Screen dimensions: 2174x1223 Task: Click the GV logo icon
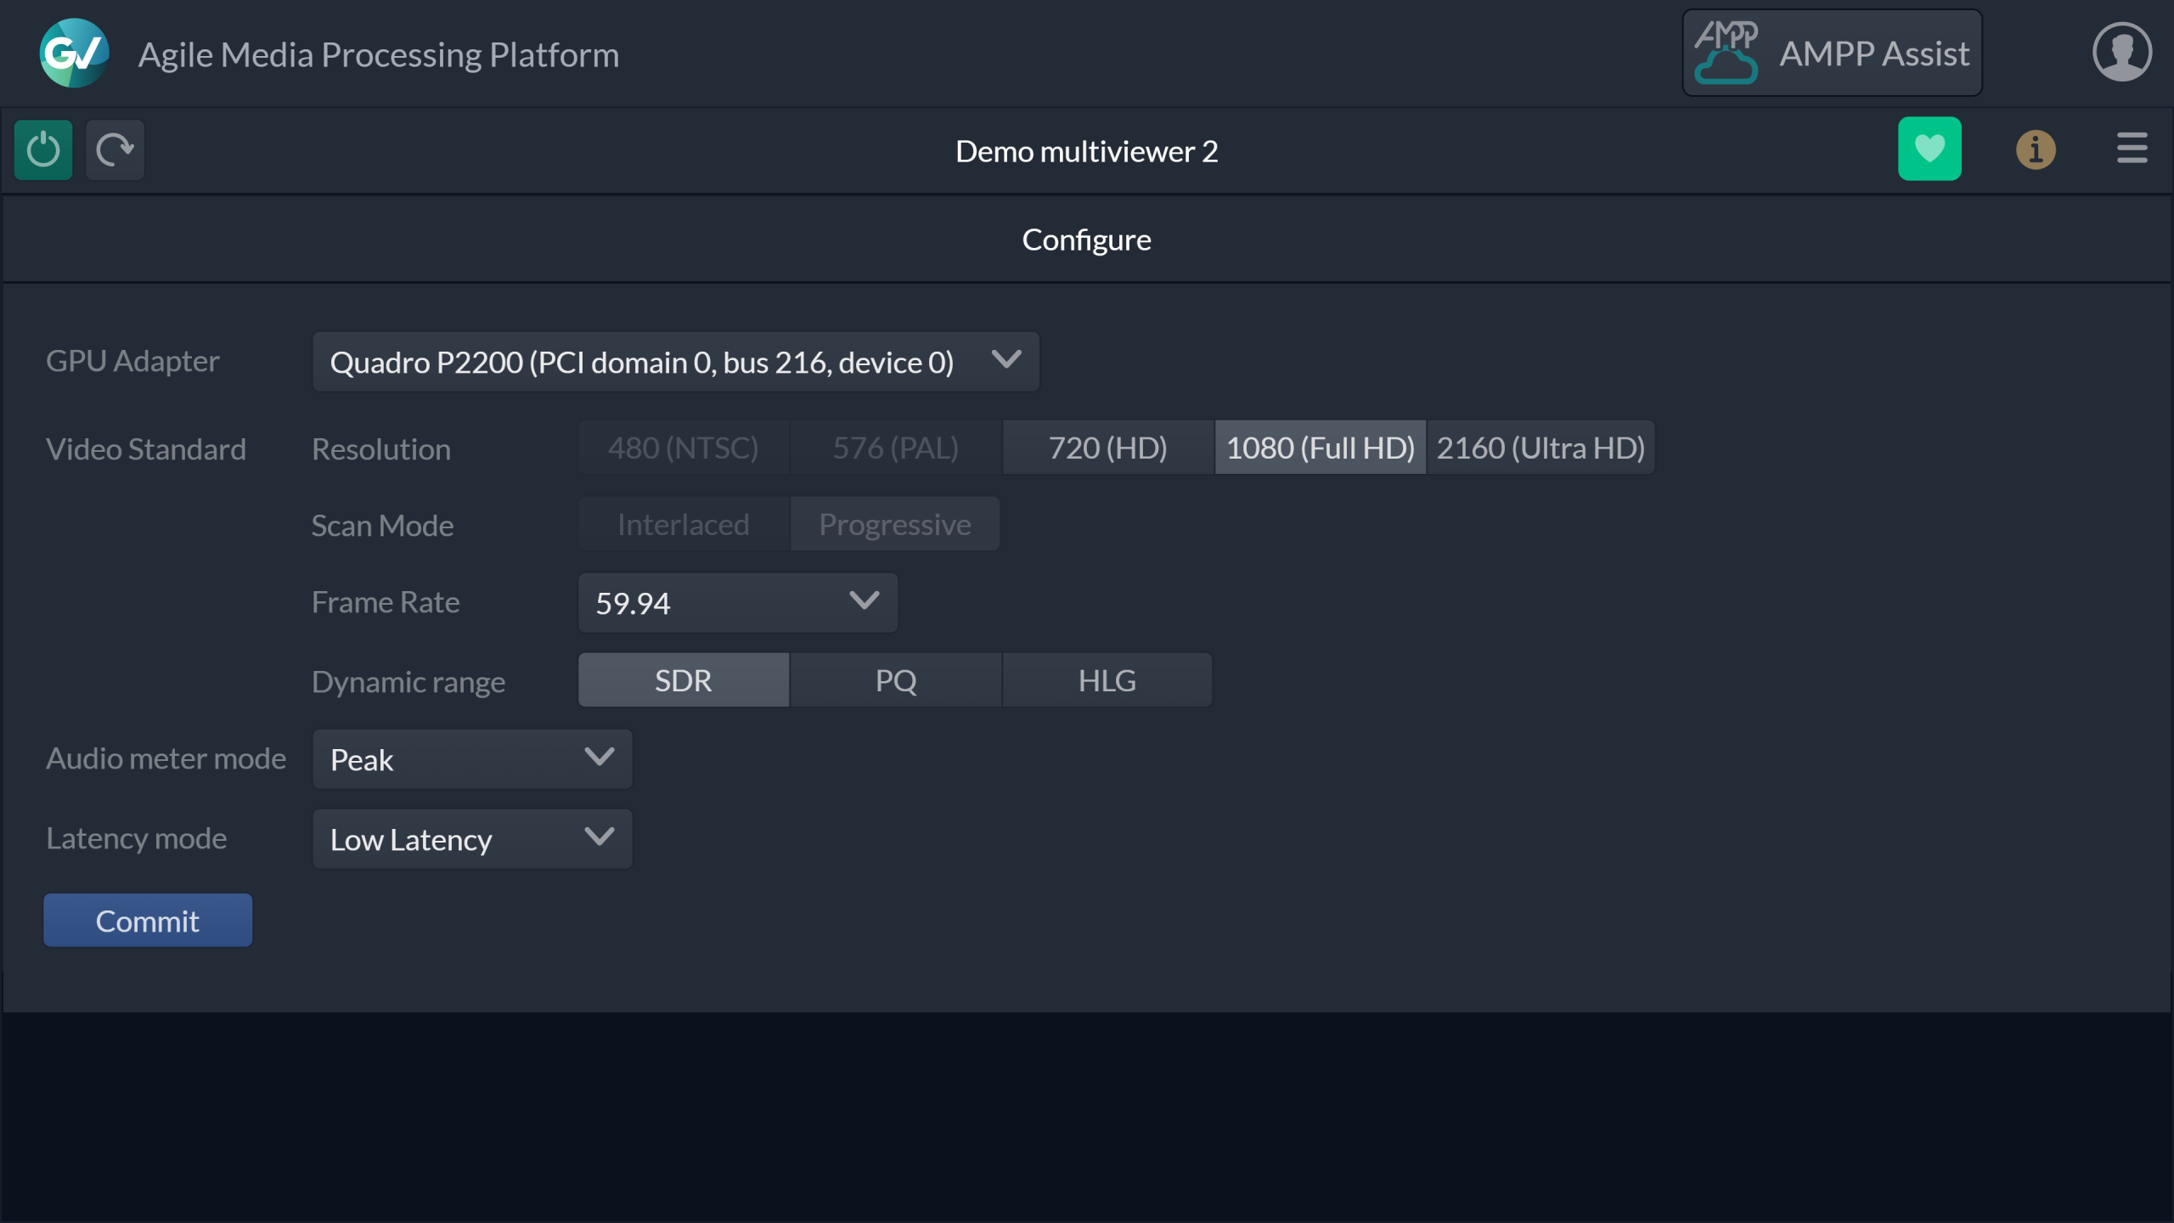point(74,54)
